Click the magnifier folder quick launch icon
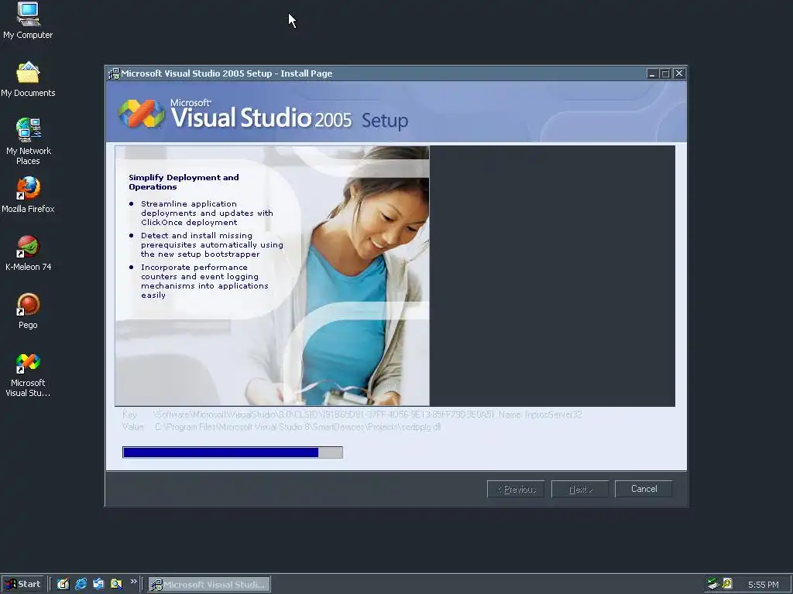The height and width of the screenshot is (594, 793). click(x=116, y=584)
